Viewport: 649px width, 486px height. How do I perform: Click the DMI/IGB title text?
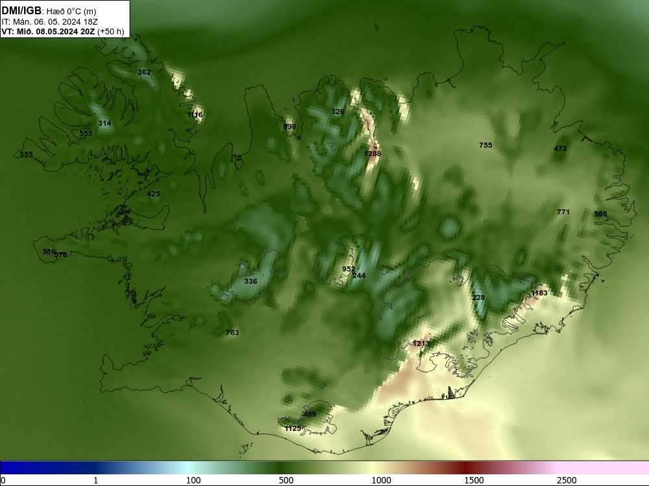(x=21, y=11)
